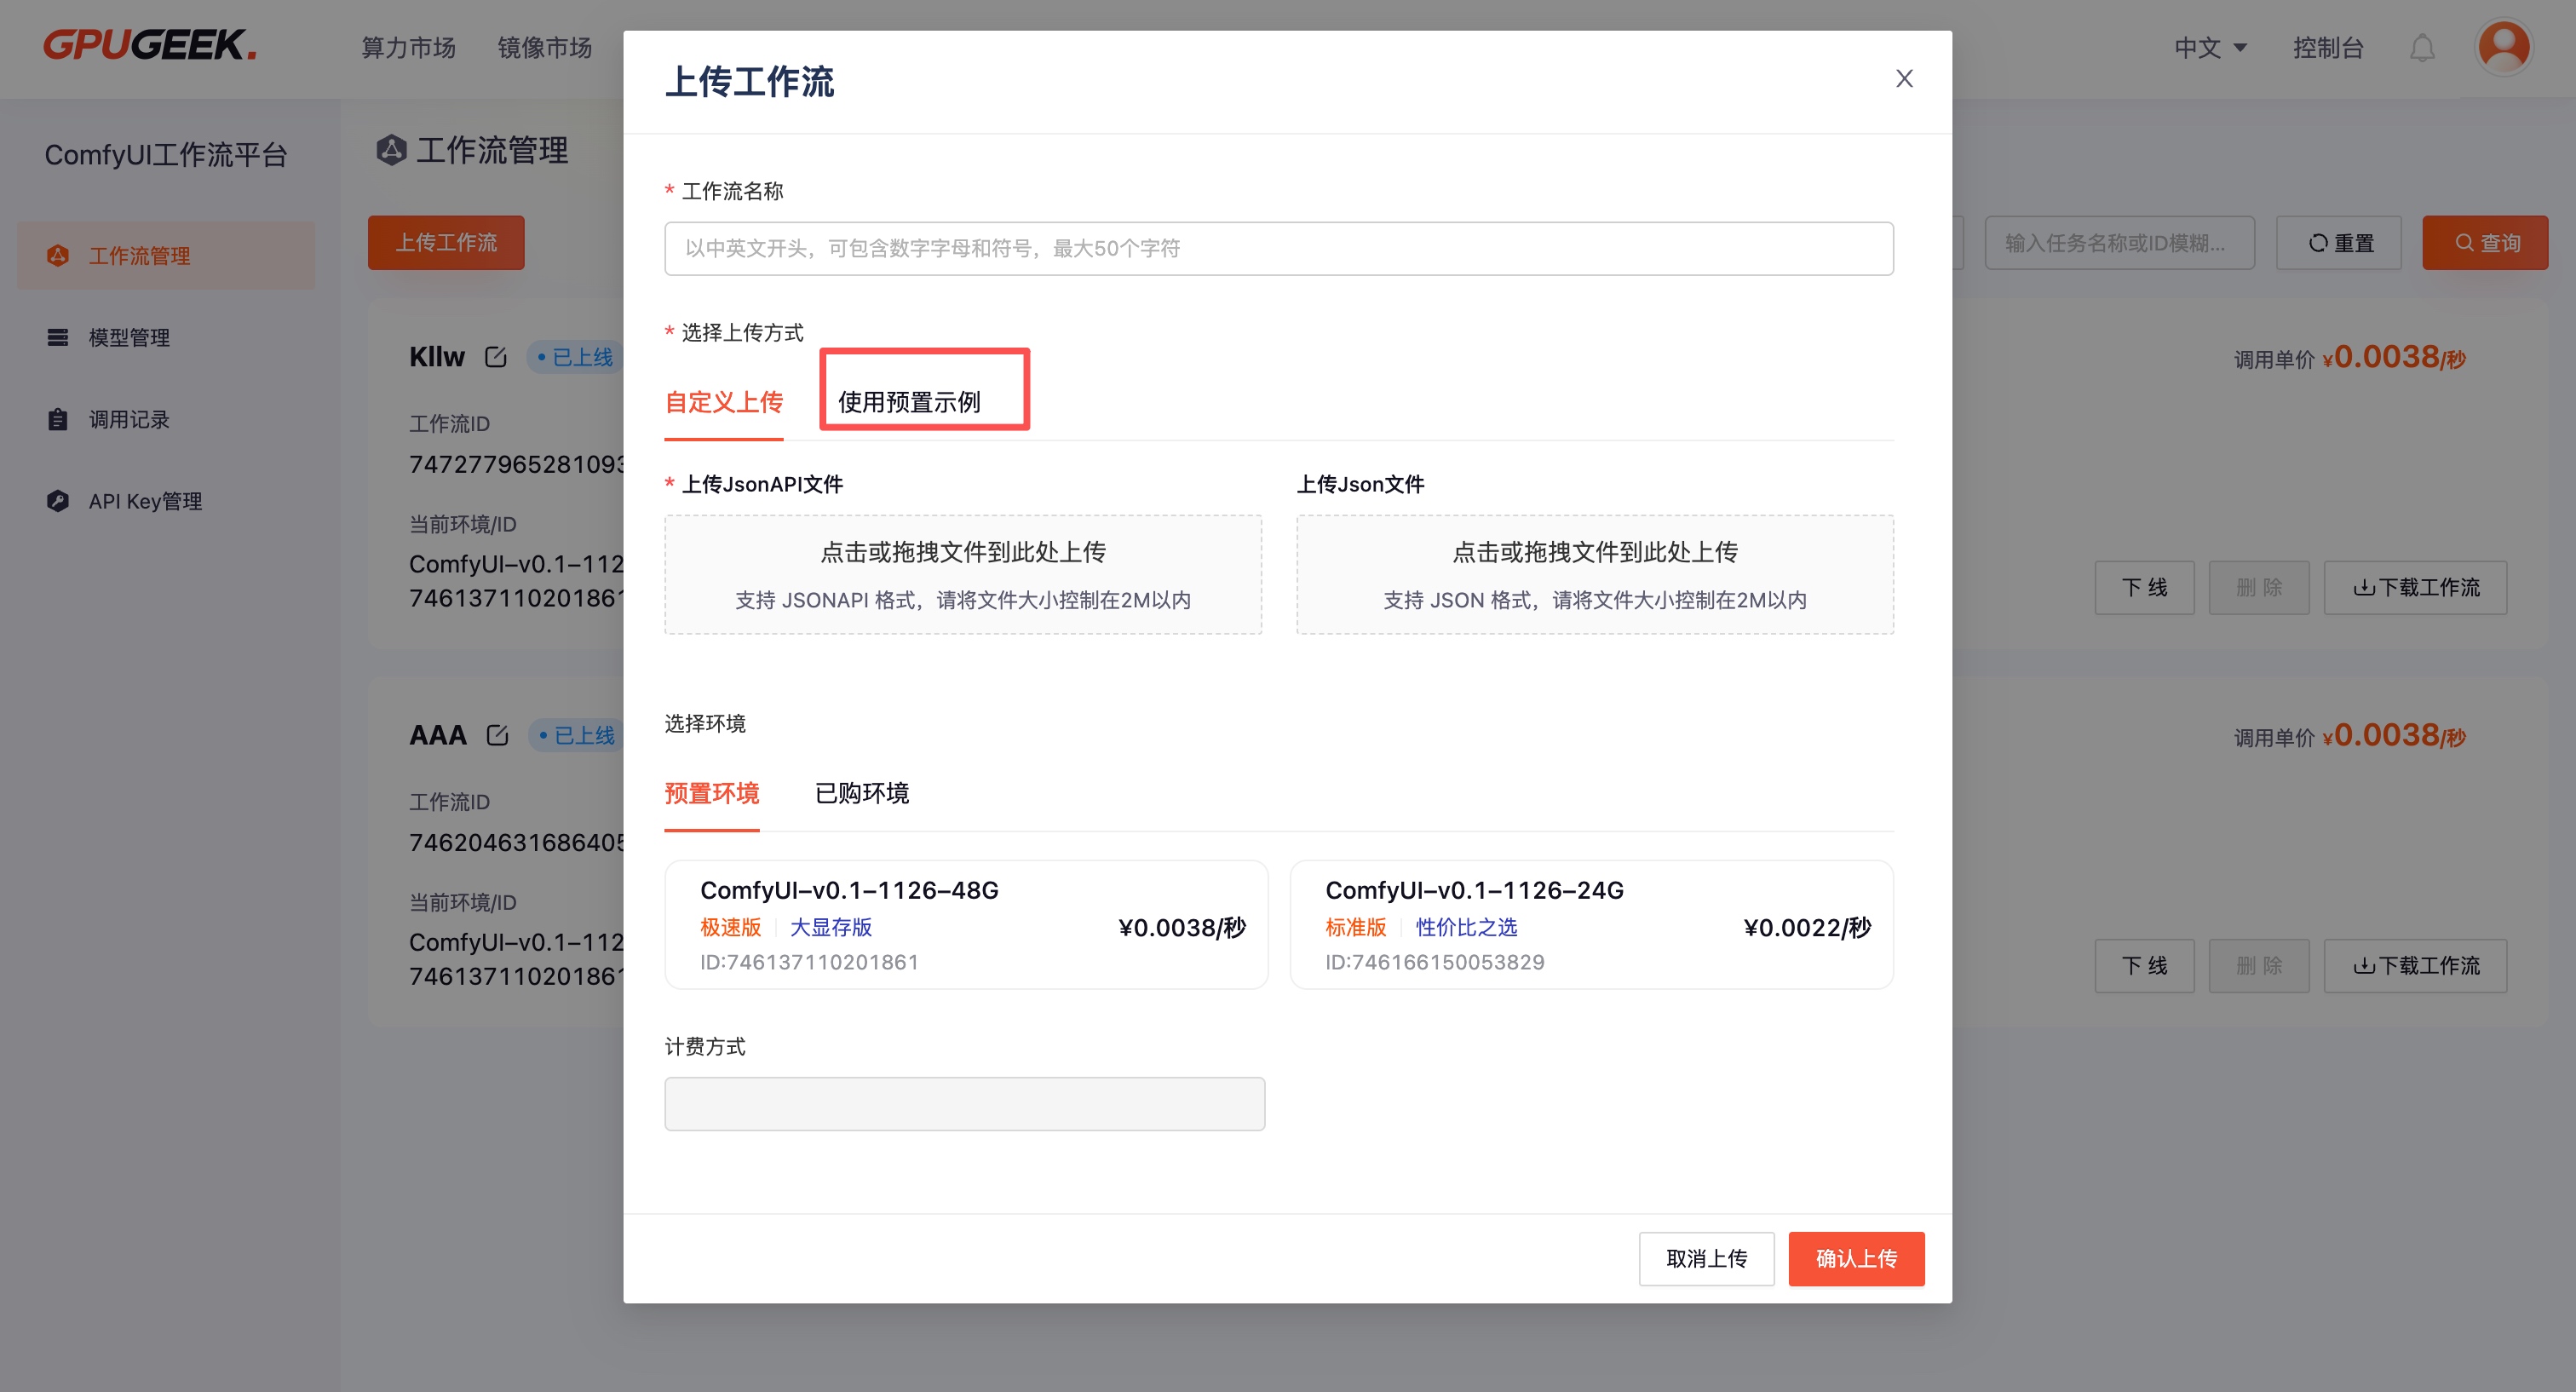The image size is (2576, 1392).
Task: Open API Key管理 in the sidebar
Action: click(x=145, y=501)
